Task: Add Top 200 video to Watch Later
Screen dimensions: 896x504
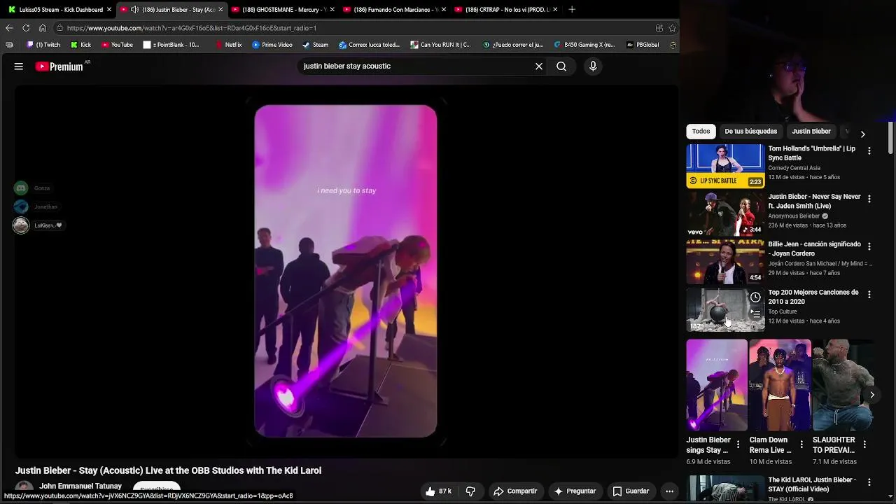Action: (x=755, y=297)
